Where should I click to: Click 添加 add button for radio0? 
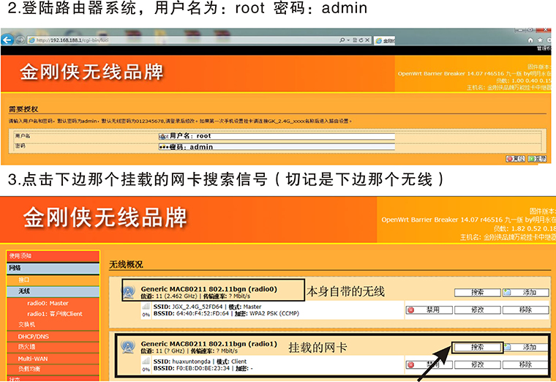point(525,293)
